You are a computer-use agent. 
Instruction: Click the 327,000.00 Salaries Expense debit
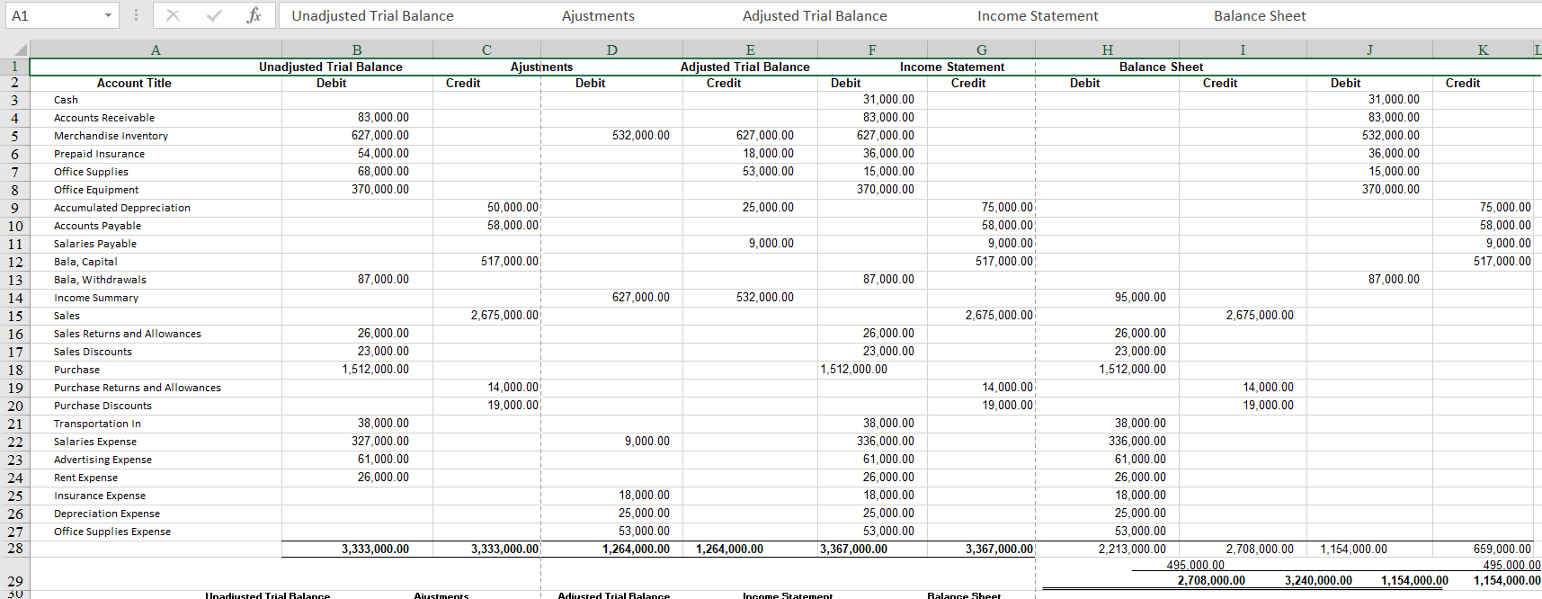coord(379,442)
